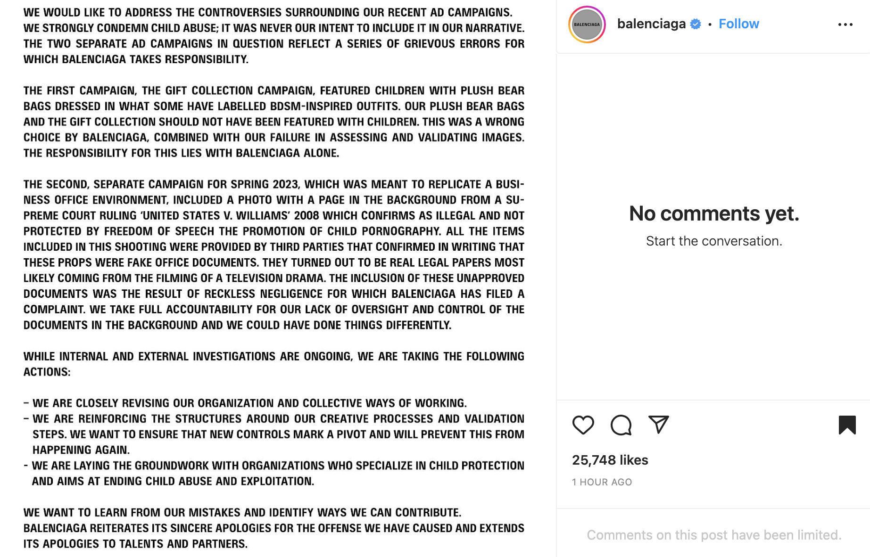Like the post with the heart icon

tap(583, 425)
